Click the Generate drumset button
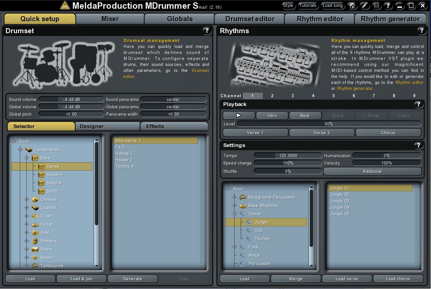Viewport: 431px width, 289px height. point(132,278)
